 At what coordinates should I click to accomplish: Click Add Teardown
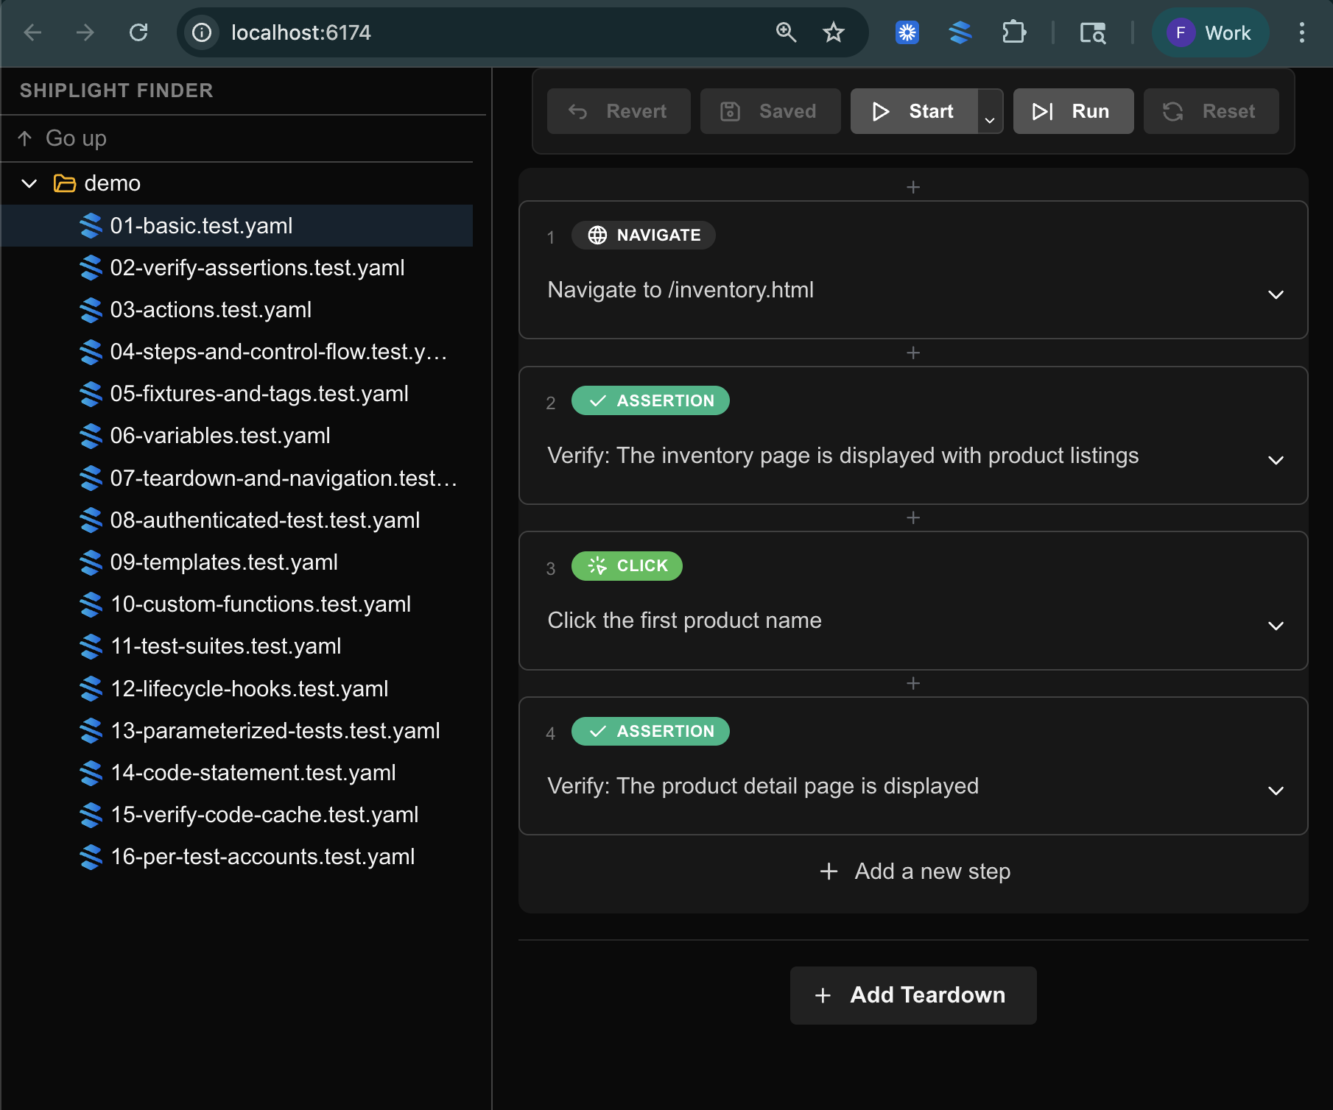point(912,995)
